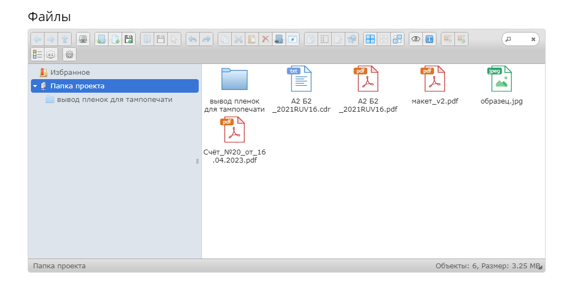576x284 pixels.
Task: Click the magnifier search icon
Action: (x=508, y=38)
